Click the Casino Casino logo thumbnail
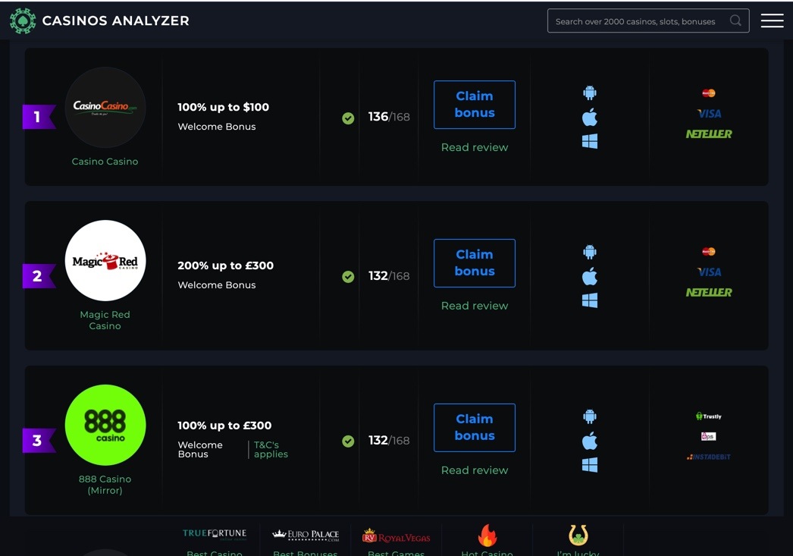 click(105, 107)
